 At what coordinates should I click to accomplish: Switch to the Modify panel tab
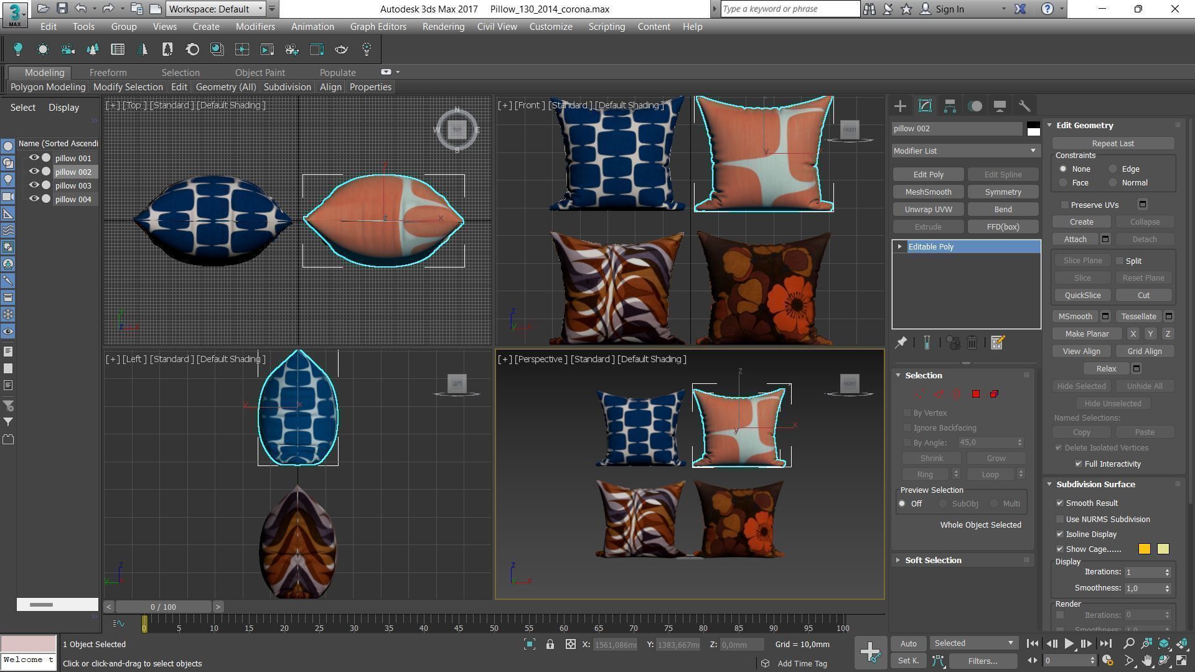pyautogui.click(x=925, y=106)
